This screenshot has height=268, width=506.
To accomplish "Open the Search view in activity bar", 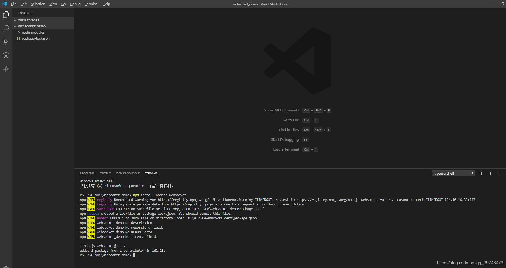I will click(x=6, y=28).
